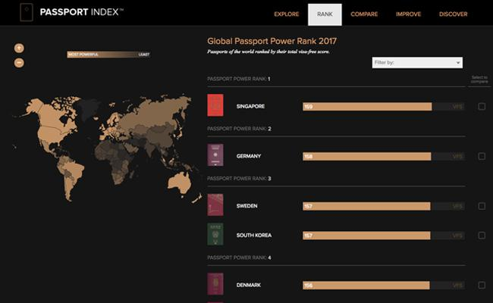Image resolution: width=493 pixels, height=303 pixels.
Task: Tick Germany's compare checkbox
Action: coord(482,157)
